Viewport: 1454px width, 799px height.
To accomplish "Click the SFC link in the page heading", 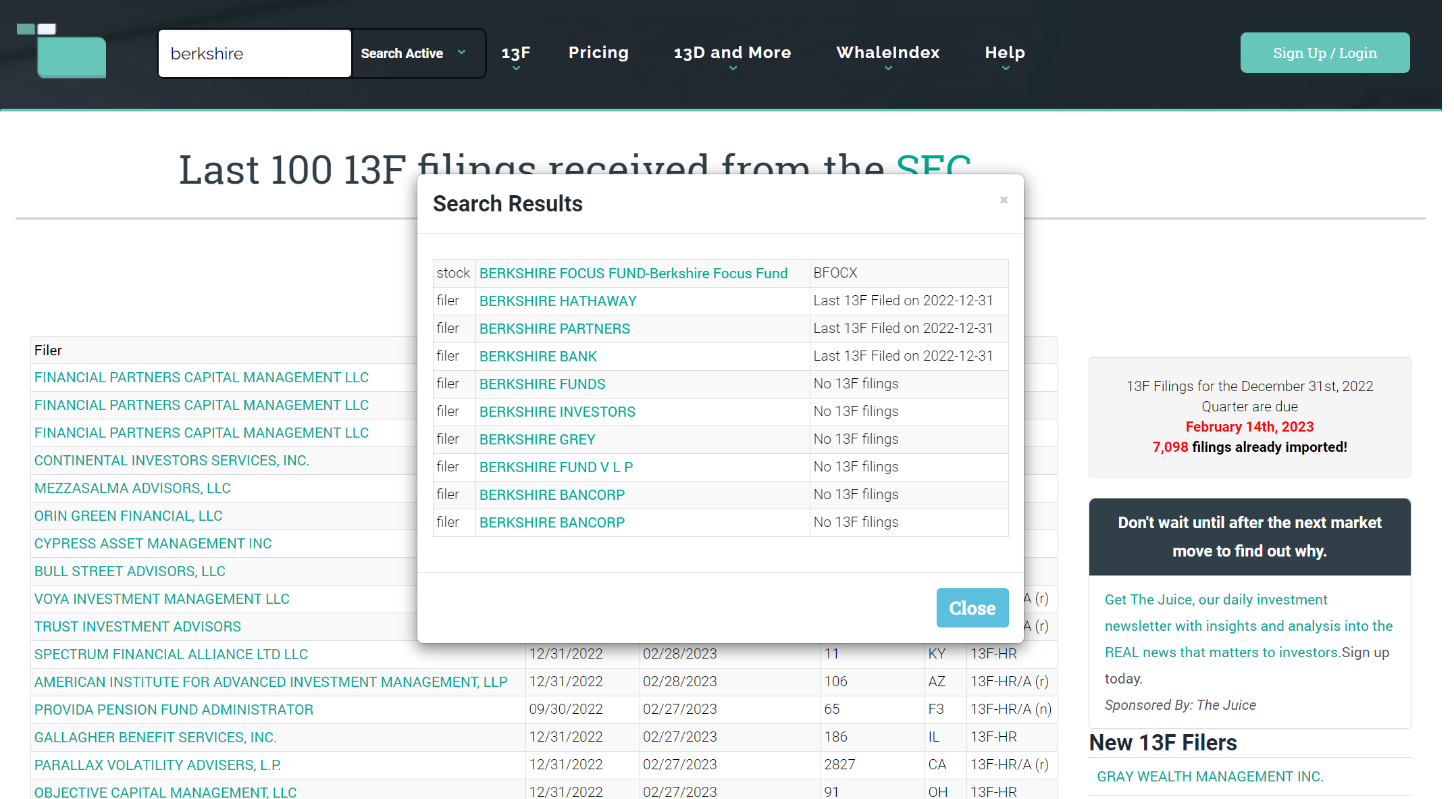I will point(933,169).
